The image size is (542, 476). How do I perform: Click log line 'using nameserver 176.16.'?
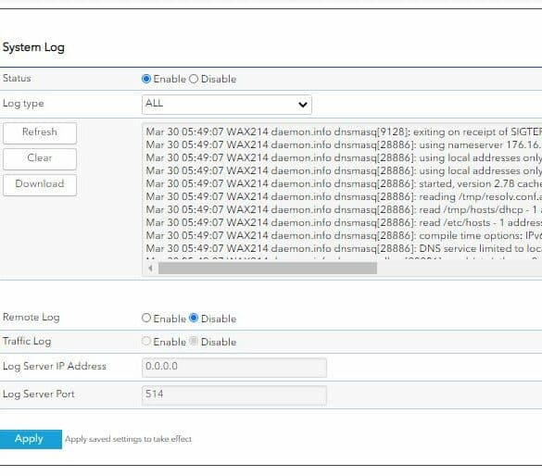pyautogui.click(x=344, y=144)
